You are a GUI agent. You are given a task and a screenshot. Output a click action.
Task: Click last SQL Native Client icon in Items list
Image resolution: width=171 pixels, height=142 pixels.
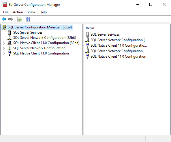[x=88, y=56]
